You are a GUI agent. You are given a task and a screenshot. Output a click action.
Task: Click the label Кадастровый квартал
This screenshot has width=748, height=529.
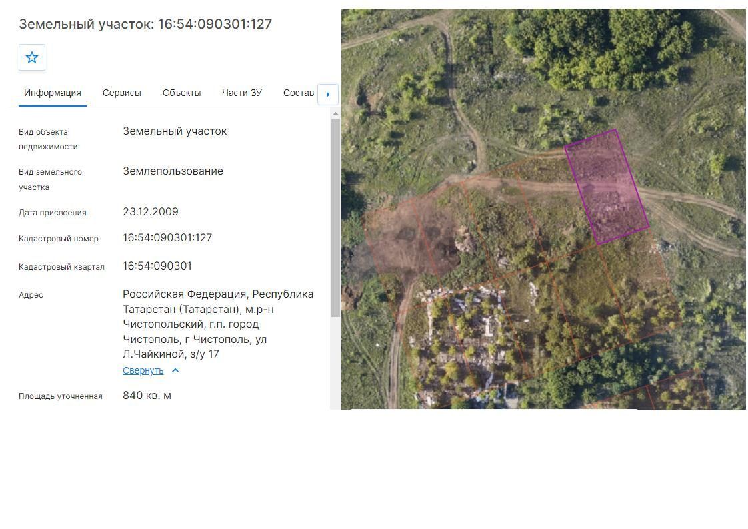pos(61,267)
